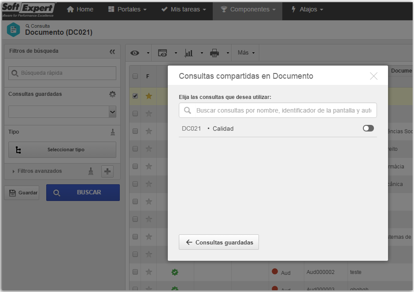Uncheck the selected first row checkbox

coord(135,96)
